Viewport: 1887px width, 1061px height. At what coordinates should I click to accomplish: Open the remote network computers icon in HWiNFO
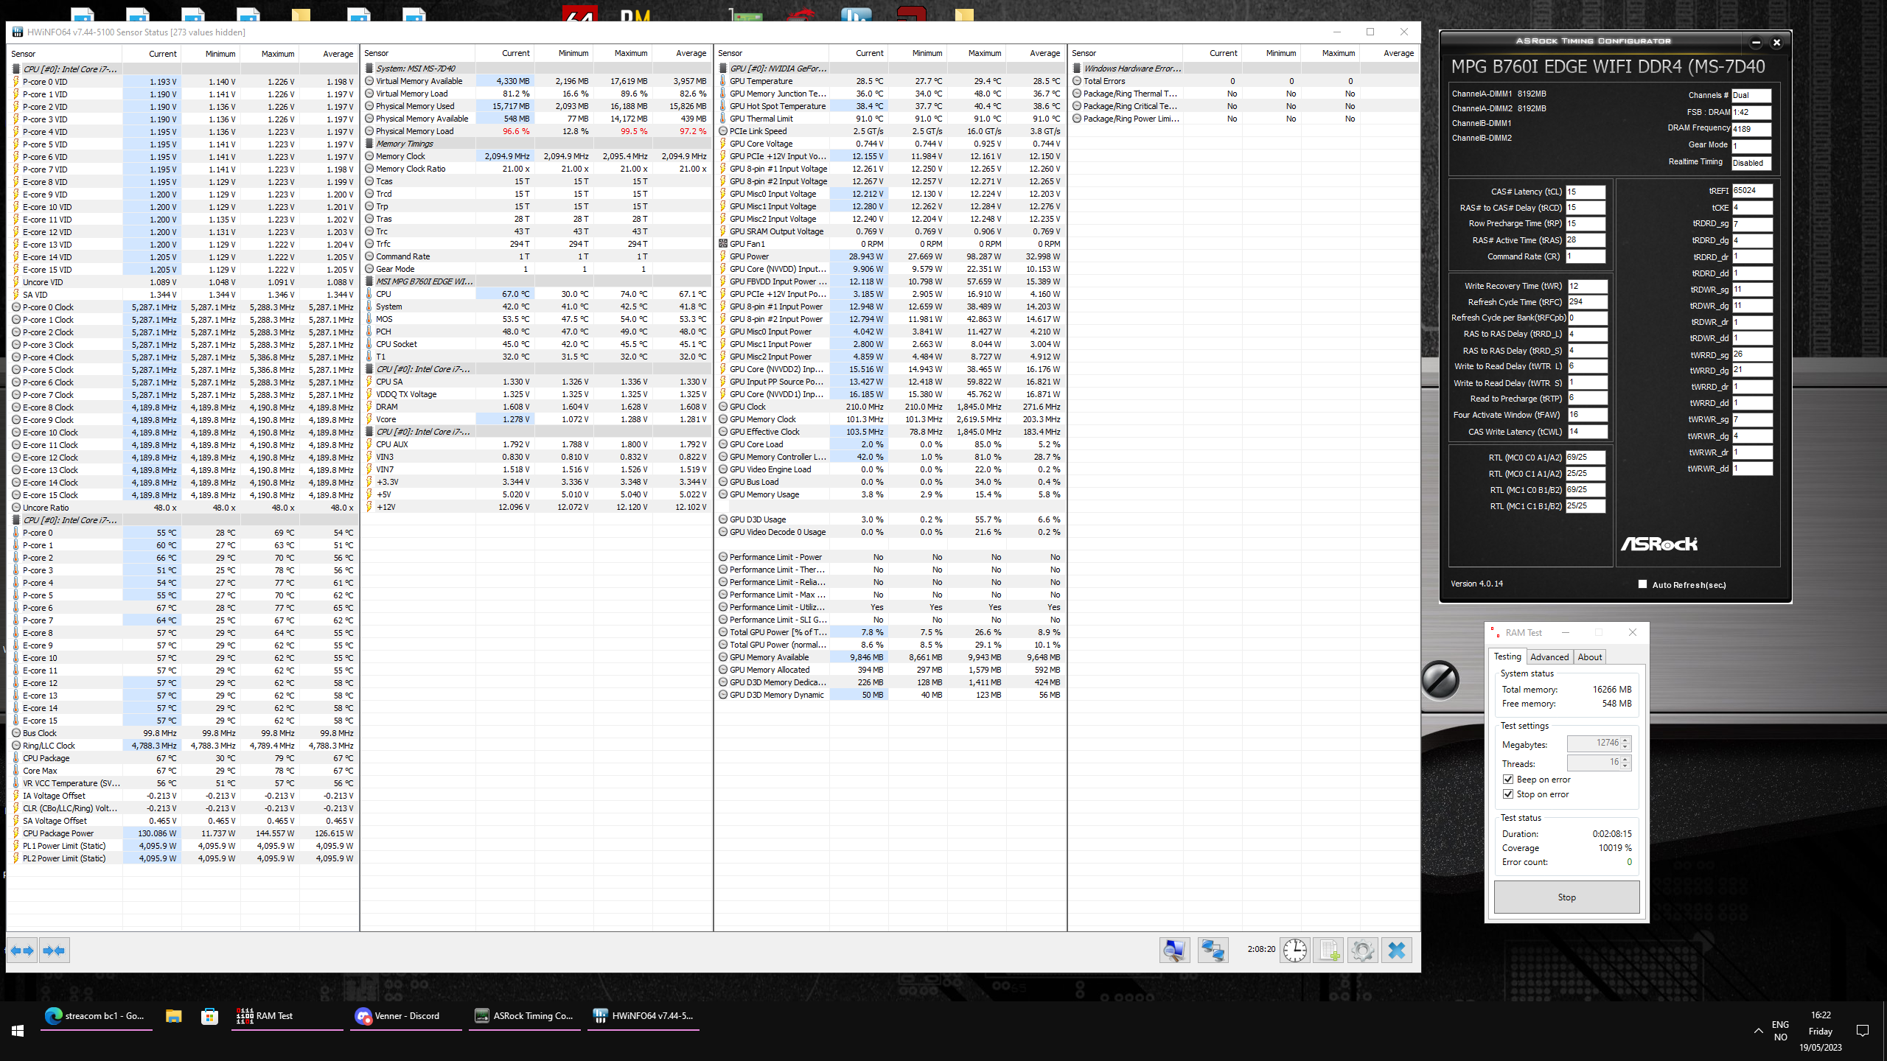(x=1213, y=950)
